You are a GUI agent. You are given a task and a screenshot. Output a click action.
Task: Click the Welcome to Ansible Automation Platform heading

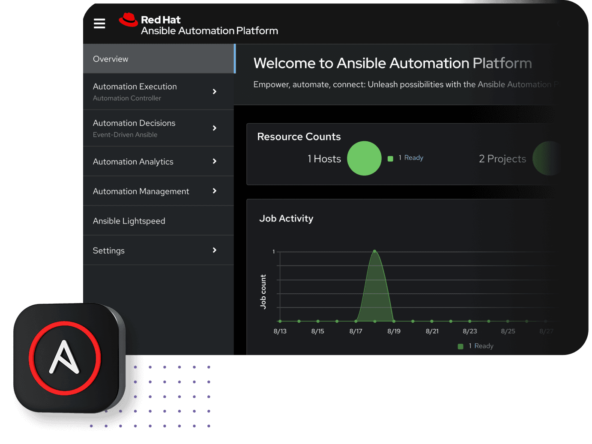(x=393, y=63)
